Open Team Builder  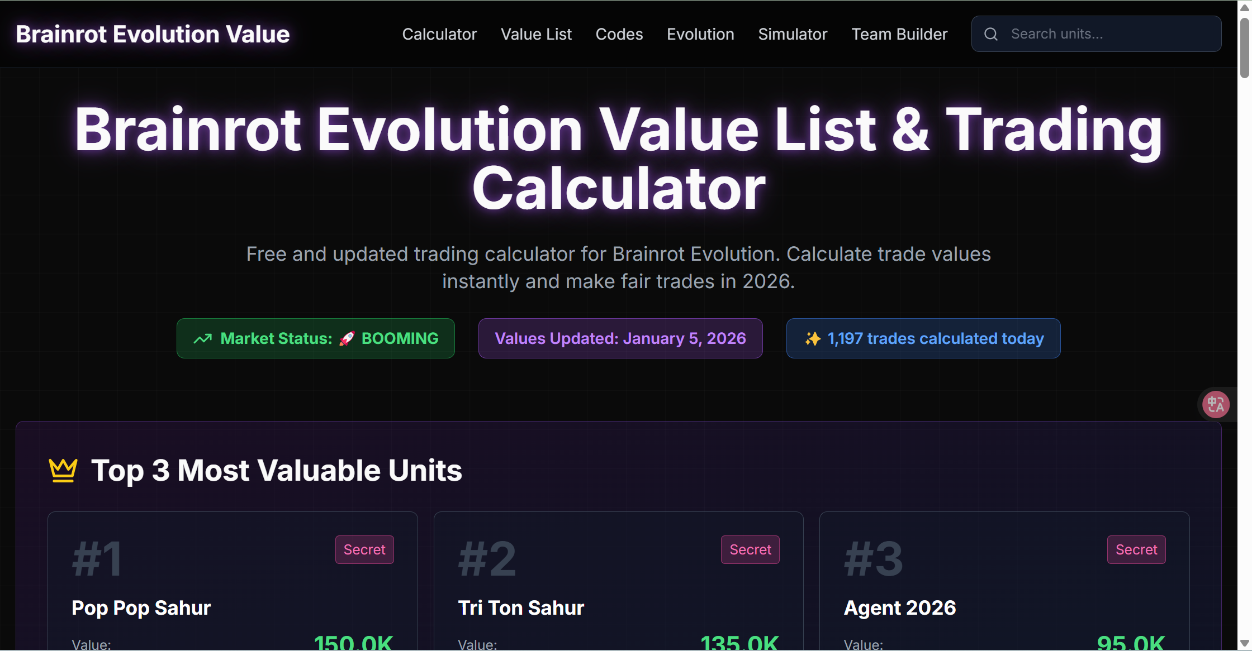899,33
